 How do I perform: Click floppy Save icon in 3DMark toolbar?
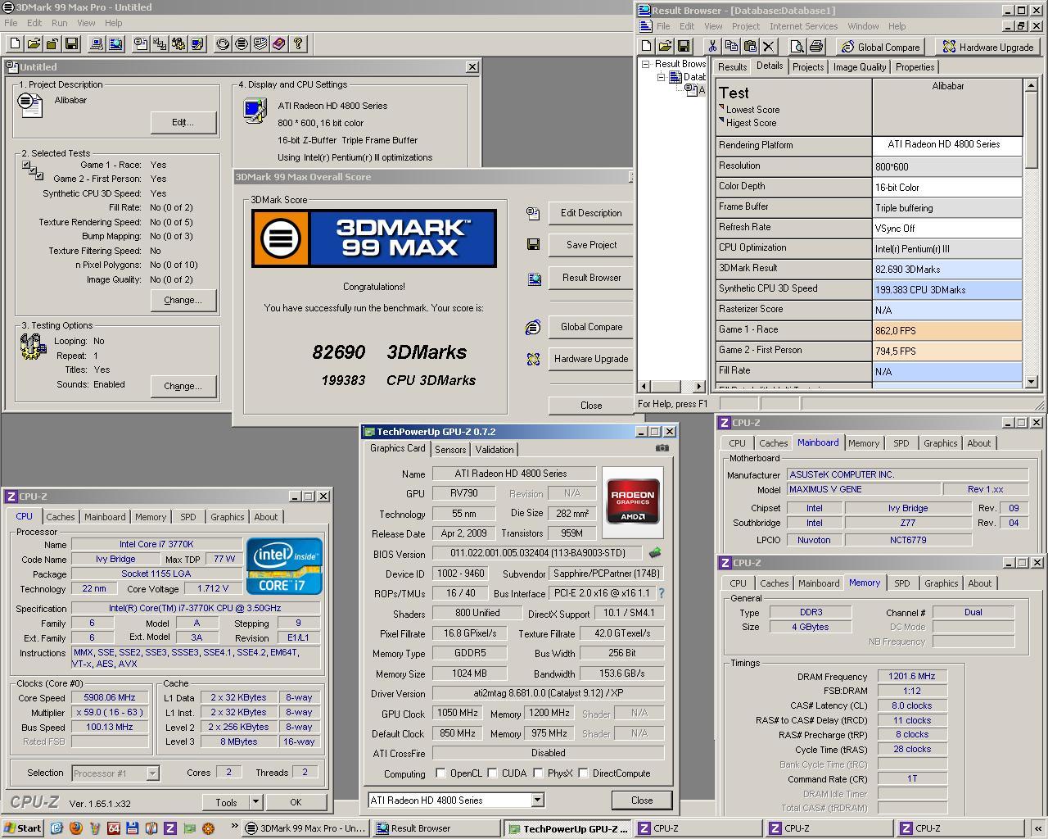click(71, 44)
